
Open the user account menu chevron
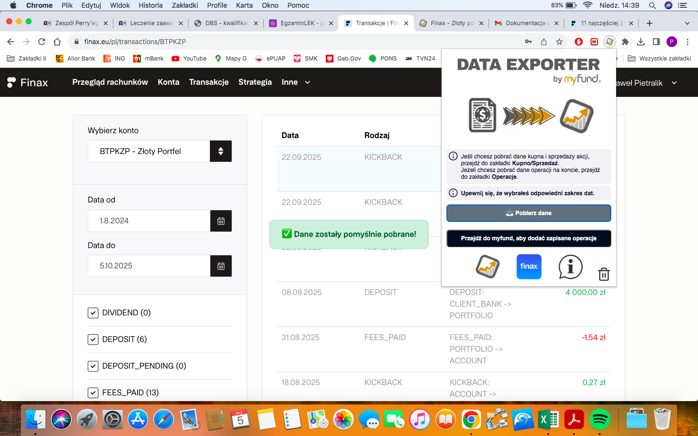click(674, 83)
